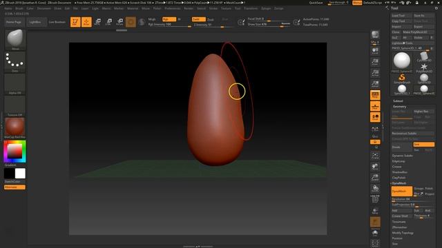
Task: Toggle the Floor grid button
Action: (x=375, y=106)
